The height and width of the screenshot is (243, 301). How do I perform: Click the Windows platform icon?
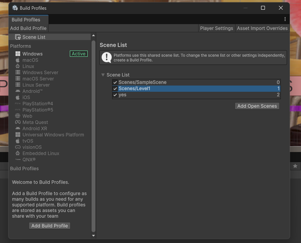tap(18, 54)
